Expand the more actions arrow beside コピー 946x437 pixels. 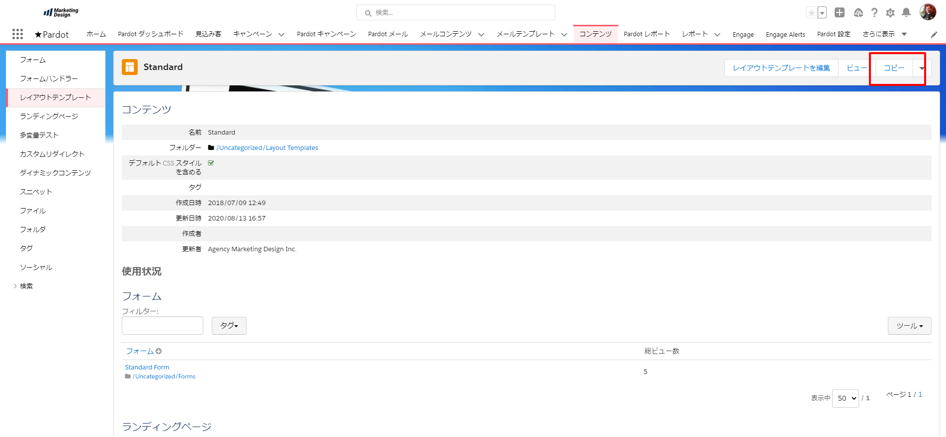tap(922, 68)
